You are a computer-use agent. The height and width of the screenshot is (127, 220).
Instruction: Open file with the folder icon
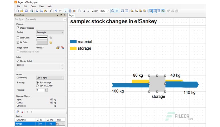pyautogui.click(x=22, y=11)
